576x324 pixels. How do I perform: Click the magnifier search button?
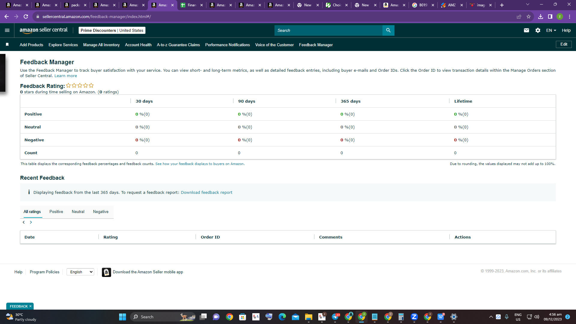click(388, 30)
